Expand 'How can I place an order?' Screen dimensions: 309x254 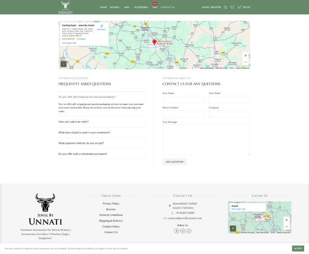[102, 122]
